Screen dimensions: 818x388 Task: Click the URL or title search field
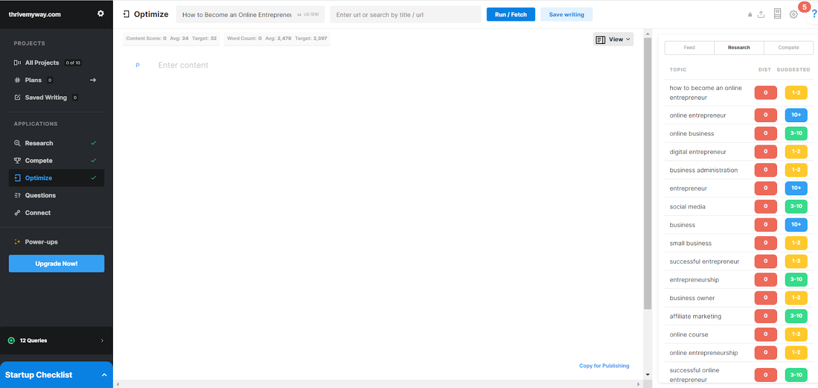pyautogui.click(x=405, y=15)
